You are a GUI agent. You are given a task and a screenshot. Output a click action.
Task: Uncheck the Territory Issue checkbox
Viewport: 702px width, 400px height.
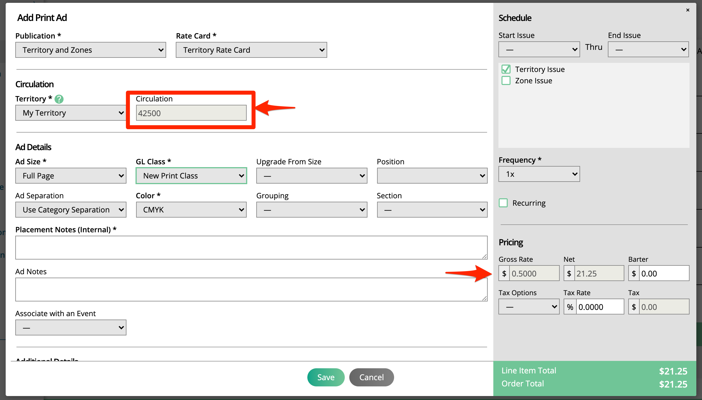(506, 69)
